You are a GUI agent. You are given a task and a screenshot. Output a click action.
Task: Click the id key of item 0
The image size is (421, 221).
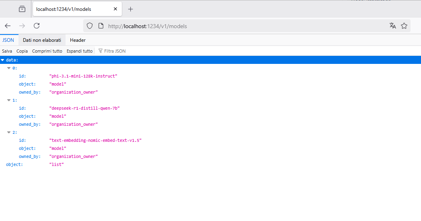pos(22,76)
